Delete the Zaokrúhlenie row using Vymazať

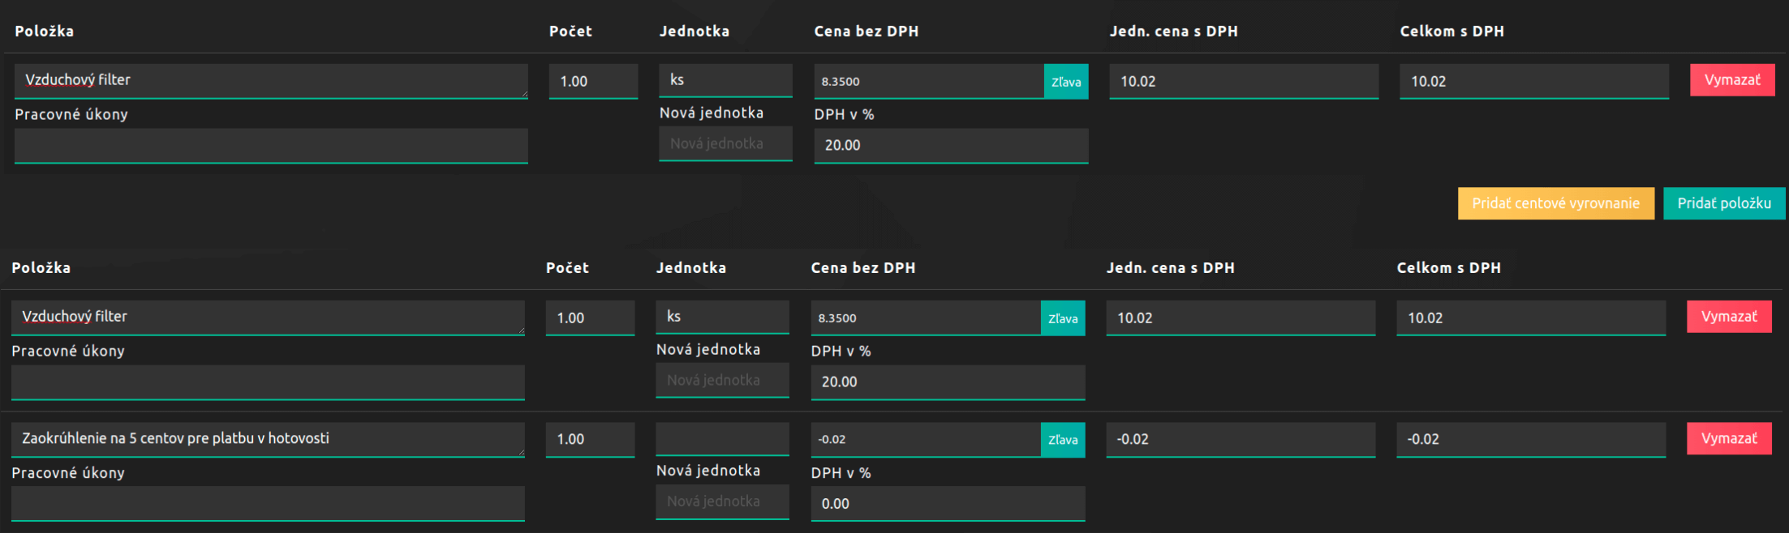(1729, 438)
